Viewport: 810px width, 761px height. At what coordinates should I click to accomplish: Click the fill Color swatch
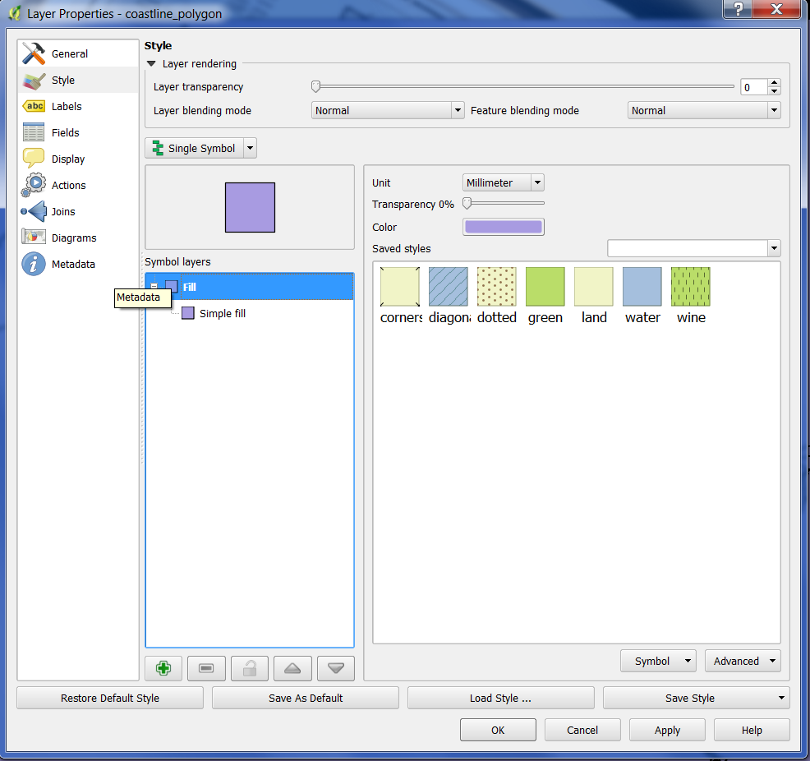point(503,227)
